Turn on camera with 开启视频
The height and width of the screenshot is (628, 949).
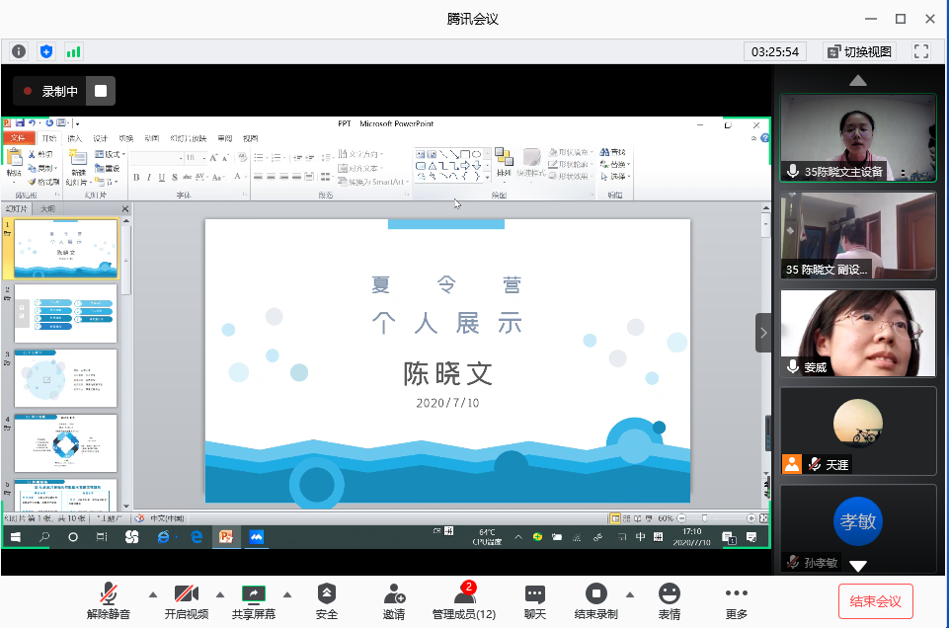point(187,600)
